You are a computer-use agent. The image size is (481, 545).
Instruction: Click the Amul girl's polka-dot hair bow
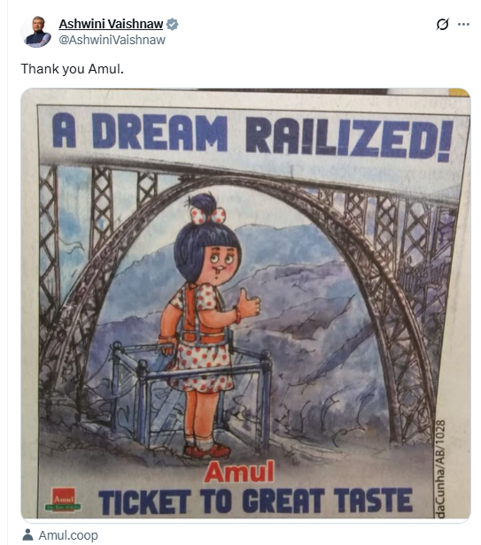[x=208, y=215]
